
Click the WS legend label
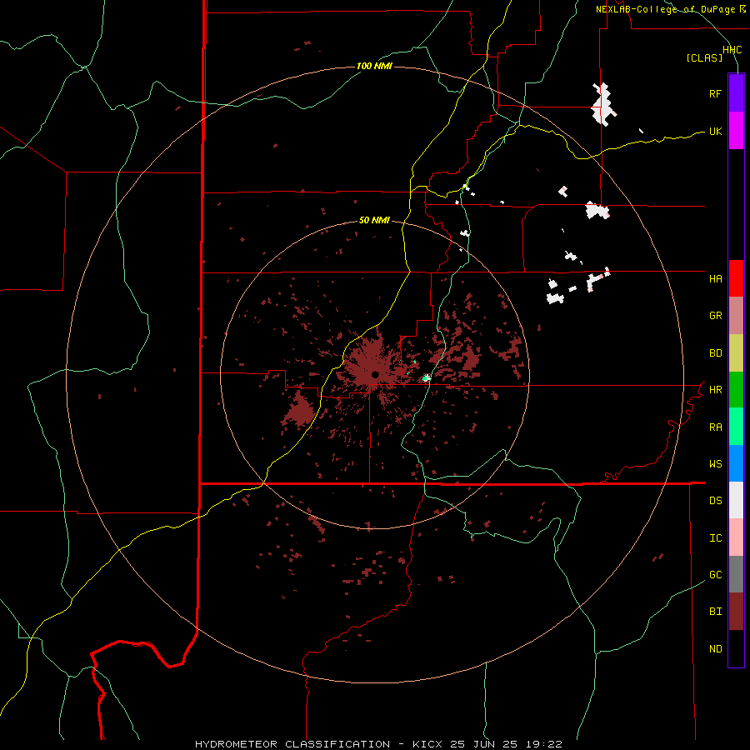click(x=715, y=464)
